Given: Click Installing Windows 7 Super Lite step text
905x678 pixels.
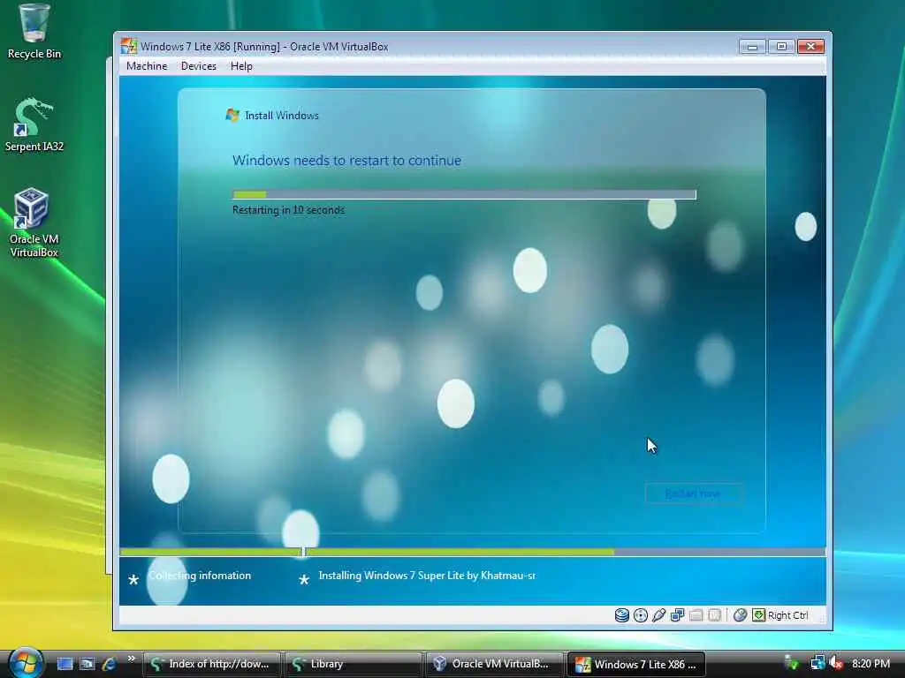Looking at the screenshot, I should point(427,576).
